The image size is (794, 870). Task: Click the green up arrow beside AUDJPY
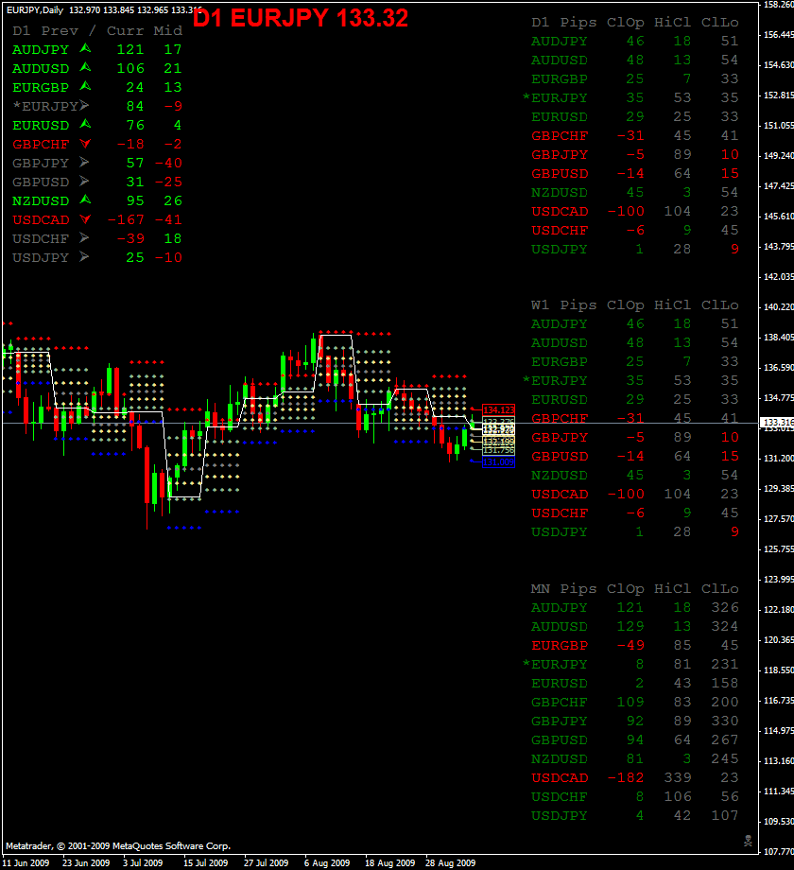click(x=85, y=49)
